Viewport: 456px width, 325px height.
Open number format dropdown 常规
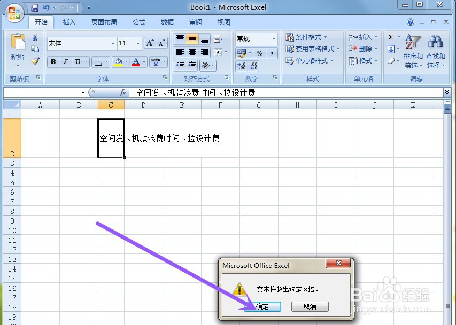click(x=274, y=39)
